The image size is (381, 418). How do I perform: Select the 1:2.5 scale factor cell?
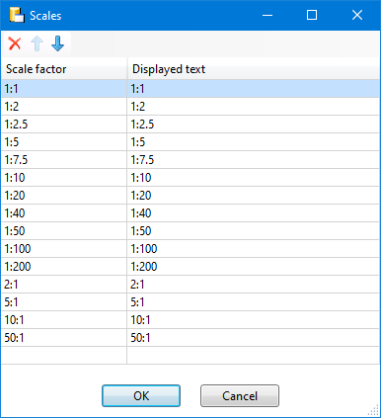click(64, 125)
